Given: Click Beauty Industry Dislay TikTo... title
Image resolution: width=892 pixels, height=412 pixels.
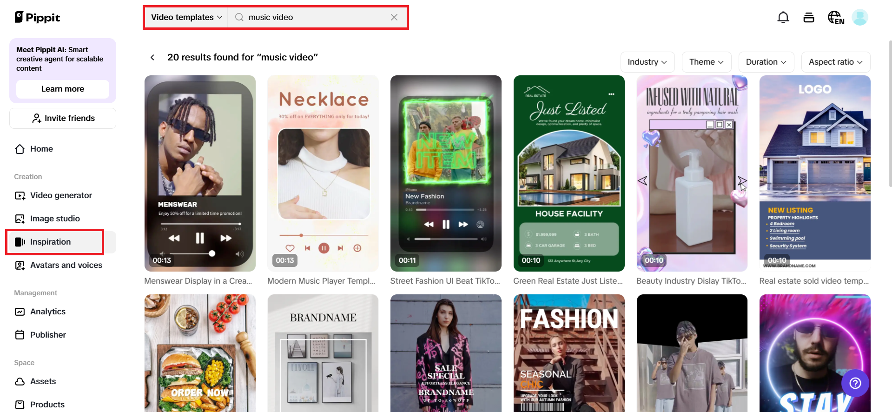Looking at the screenshot, I should [691, 281].
